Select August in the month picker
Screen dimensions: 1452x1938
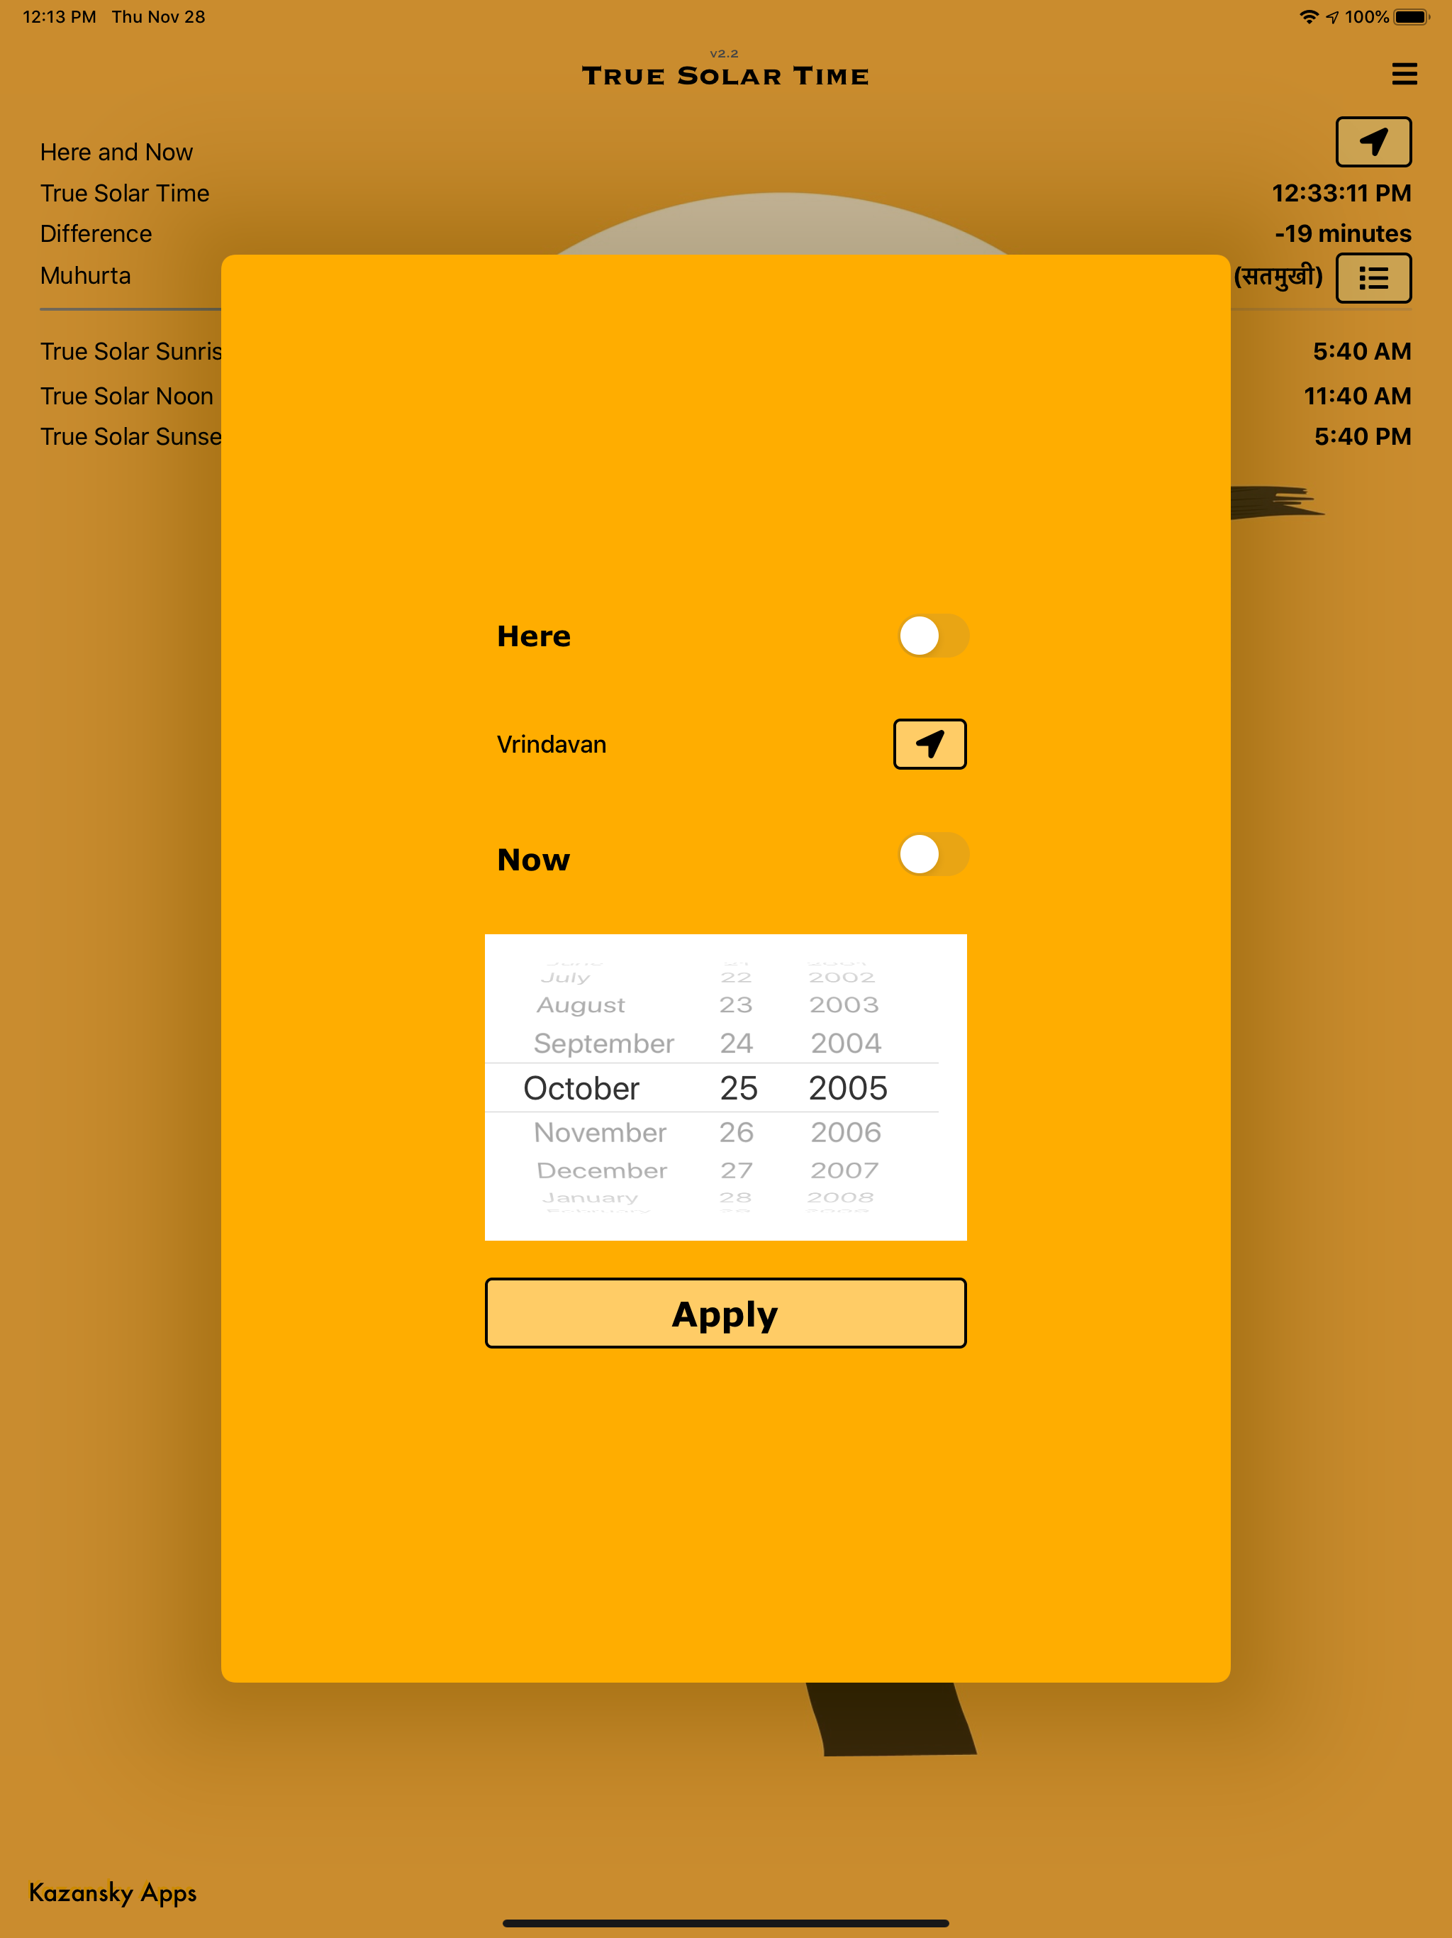pos(581,1005)
